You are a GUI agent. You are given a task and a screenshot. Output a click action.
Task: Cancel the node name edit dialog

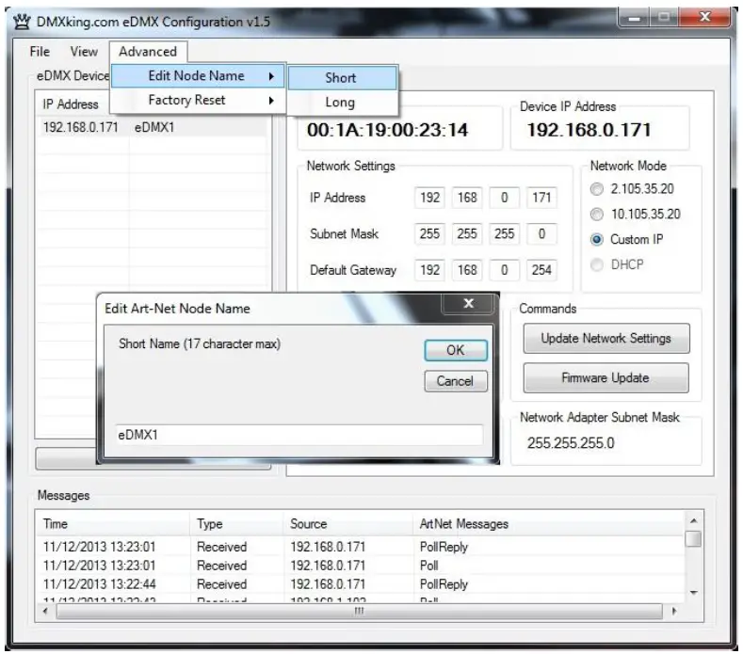coord(455,381)
